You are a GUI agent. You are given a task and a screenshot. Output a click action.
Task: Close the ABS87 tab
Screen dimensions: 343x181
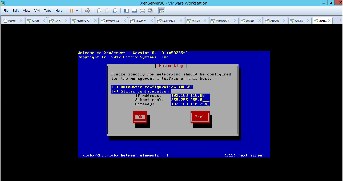(309, 21)
